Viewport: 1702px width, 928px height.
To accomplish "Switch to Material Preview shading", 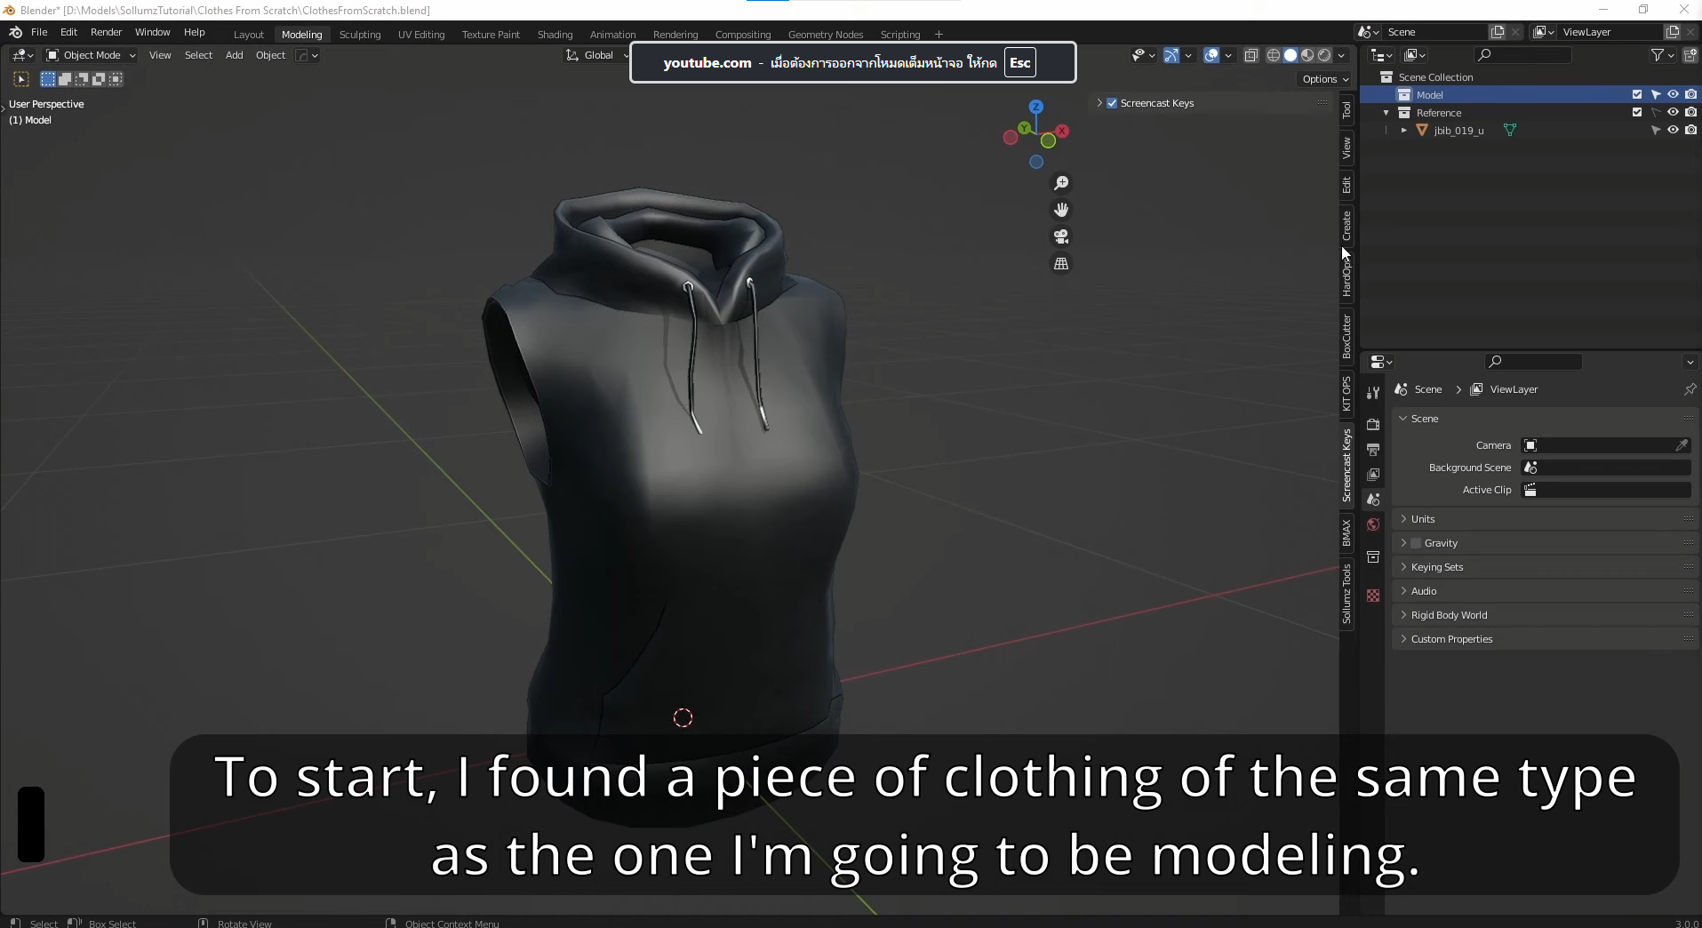I will (1307, 54).
